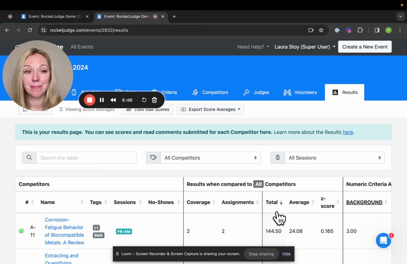
Task: Open the All Competitors filter dropdown
Action: click(x=210, y=158)
